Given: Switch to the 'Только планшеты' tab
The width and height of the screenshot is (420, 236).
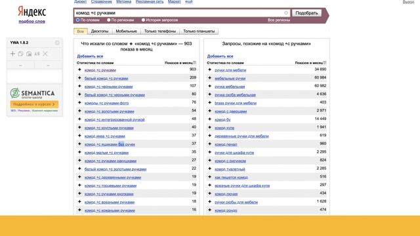Looking at the screenshot, I should pyautogui.click(x=199, y=31).
